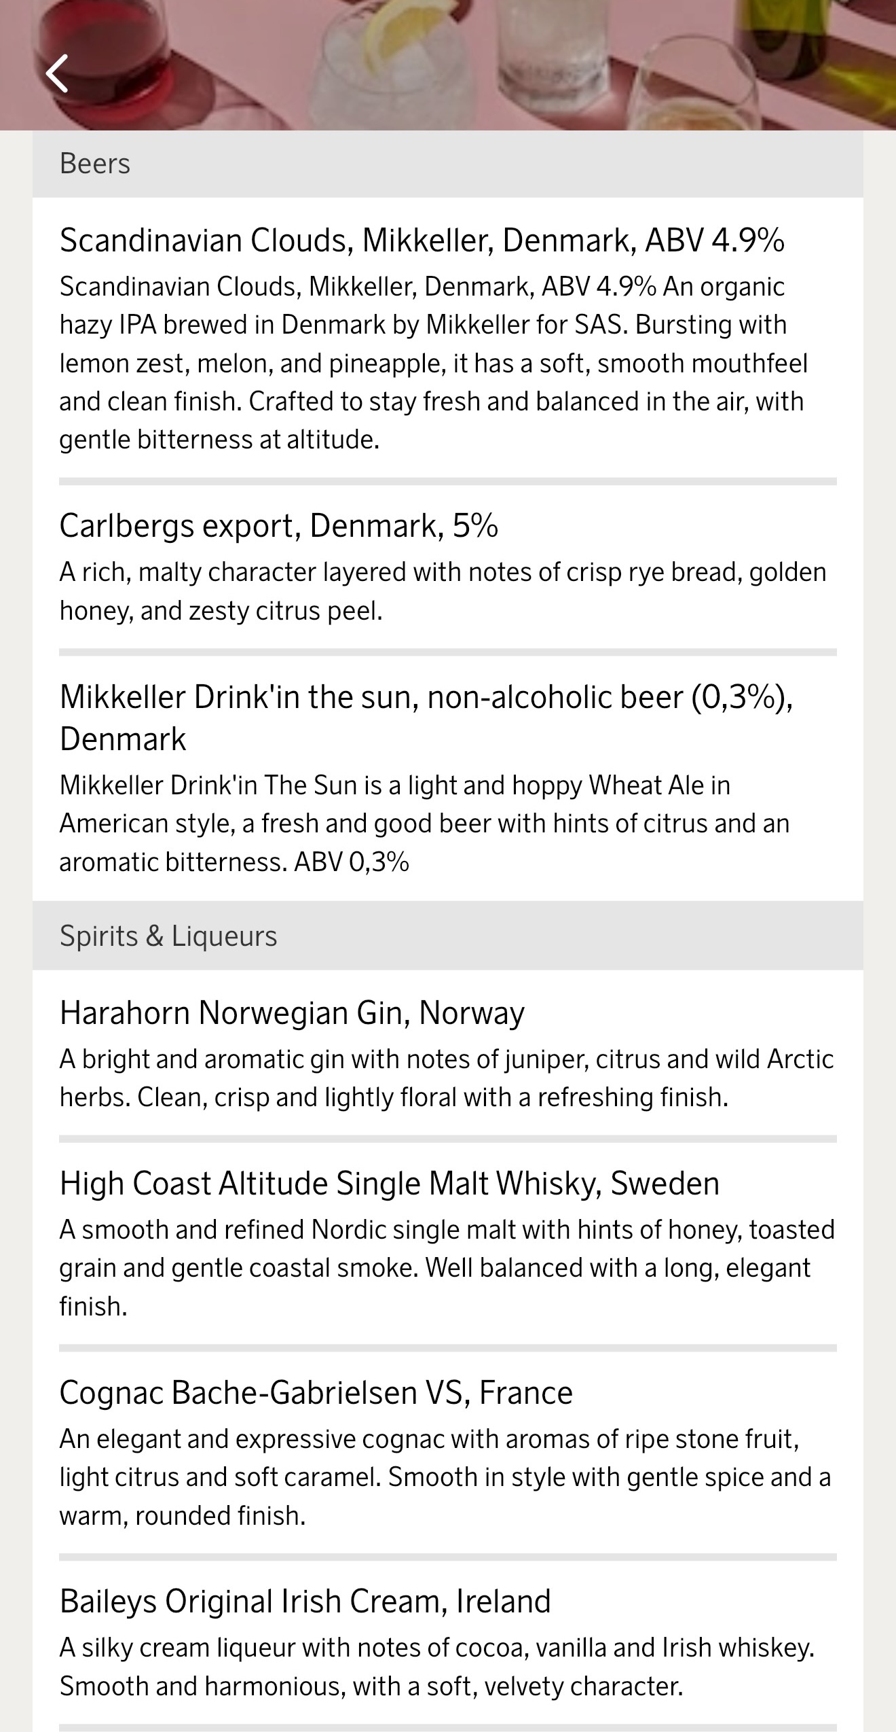Tap the divider below Carlbergs export entry

[x=447, y=652]
